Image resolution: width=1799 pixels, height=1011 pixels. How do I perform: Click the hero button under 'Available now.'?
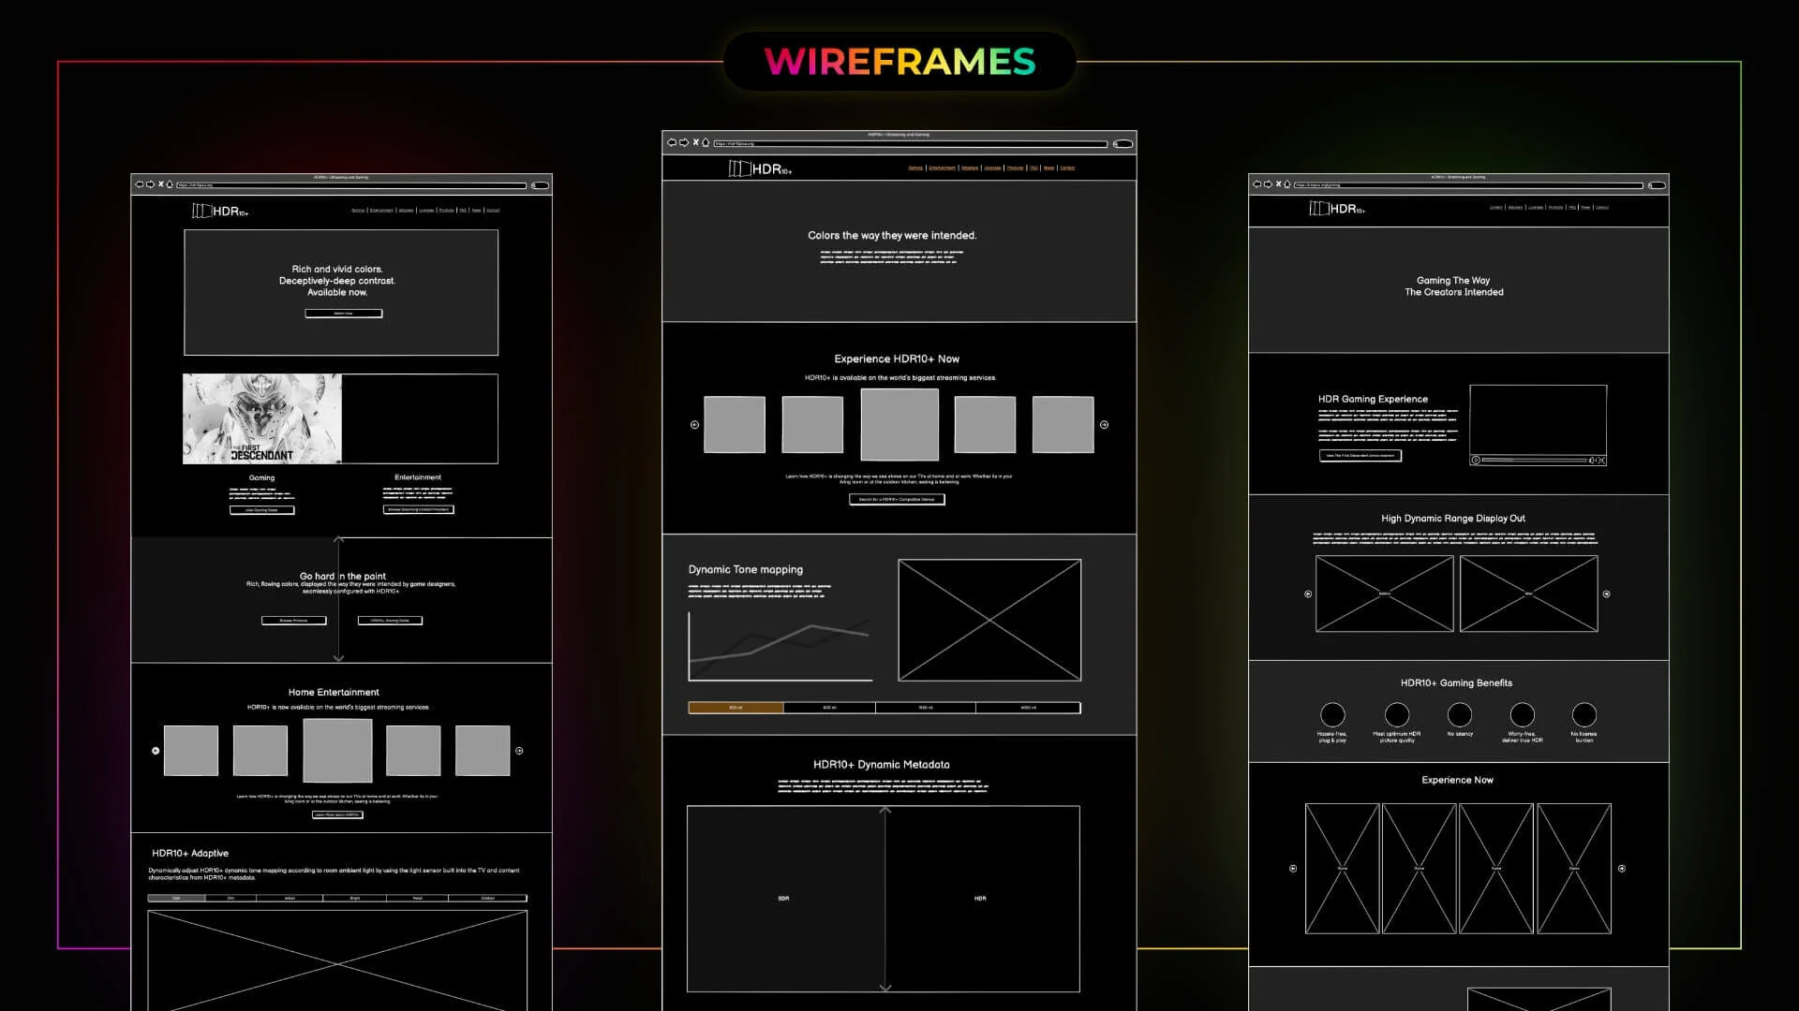tap(344, 314)
